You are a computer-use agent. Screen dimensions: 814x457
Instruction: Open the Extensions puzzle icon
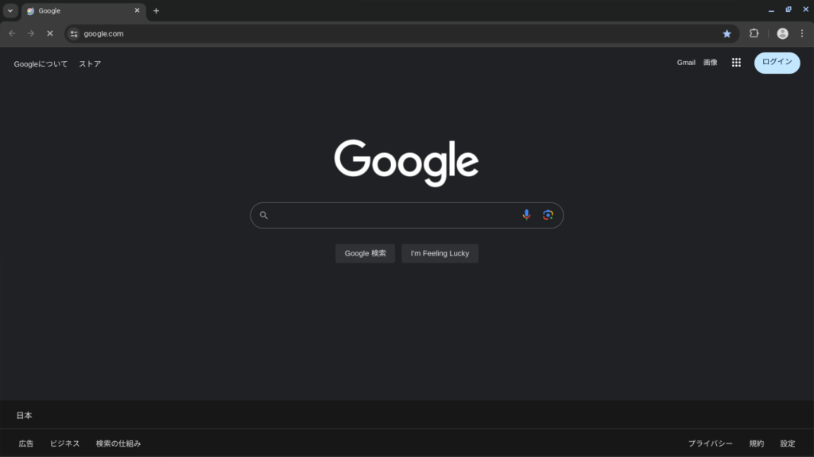tap(754, 33)
